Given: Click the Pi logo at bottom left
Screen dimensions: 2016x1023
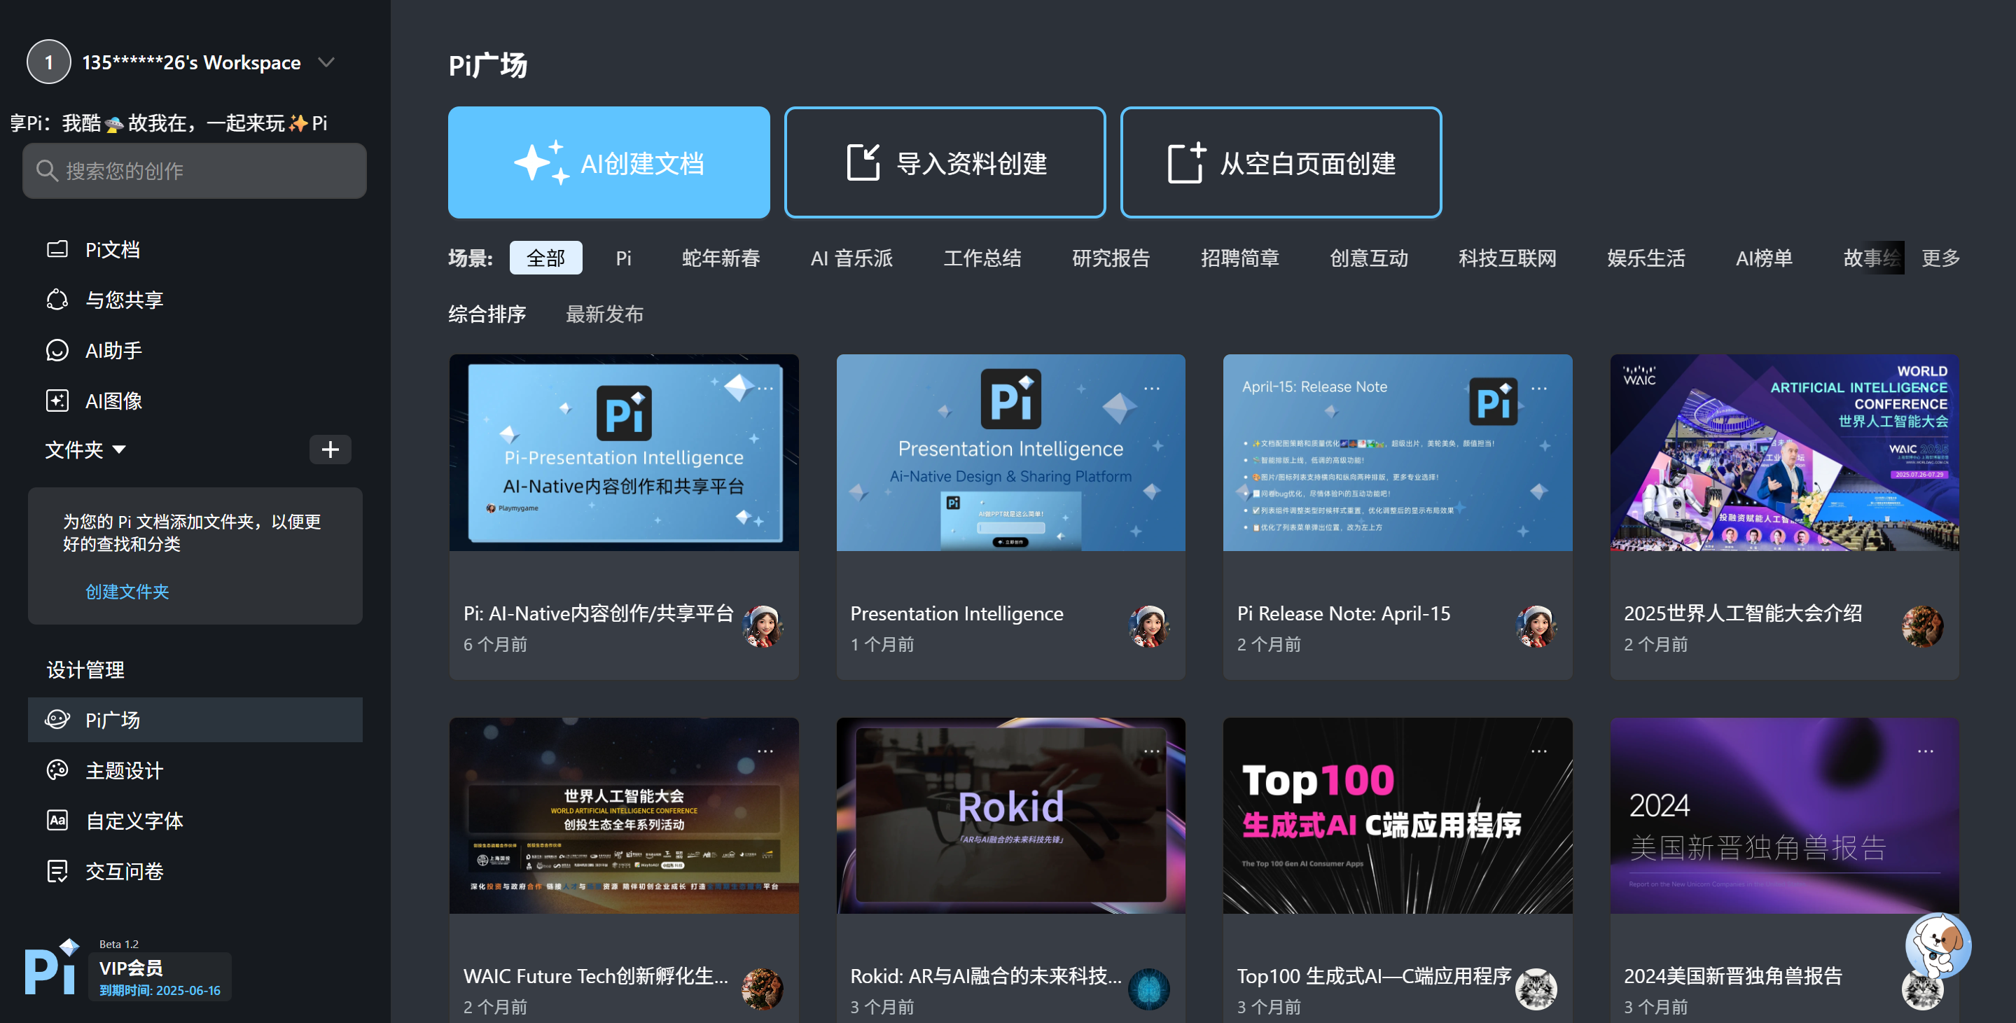Looking at the screenshot, I should (52, 968).
